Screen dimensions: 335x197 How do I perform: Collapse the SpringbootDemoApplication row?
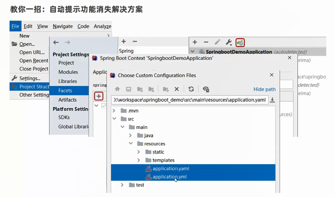point(192,52)
